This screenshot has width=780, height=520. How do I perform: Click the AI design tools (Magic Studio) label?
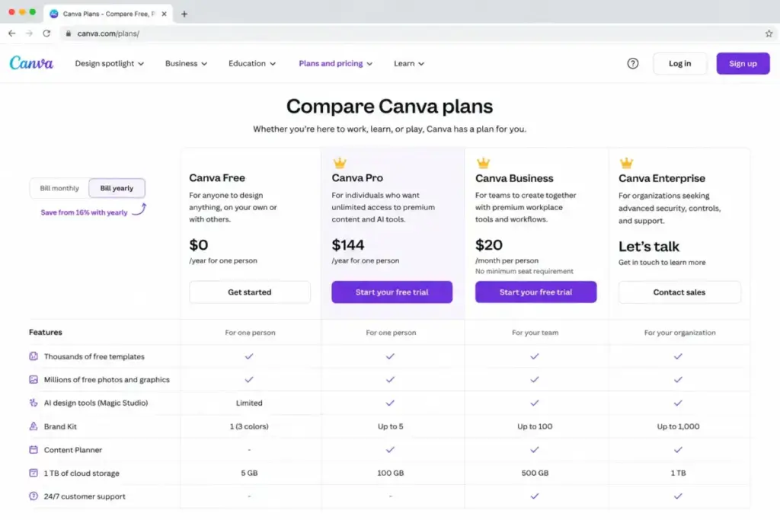click(96, 403)
